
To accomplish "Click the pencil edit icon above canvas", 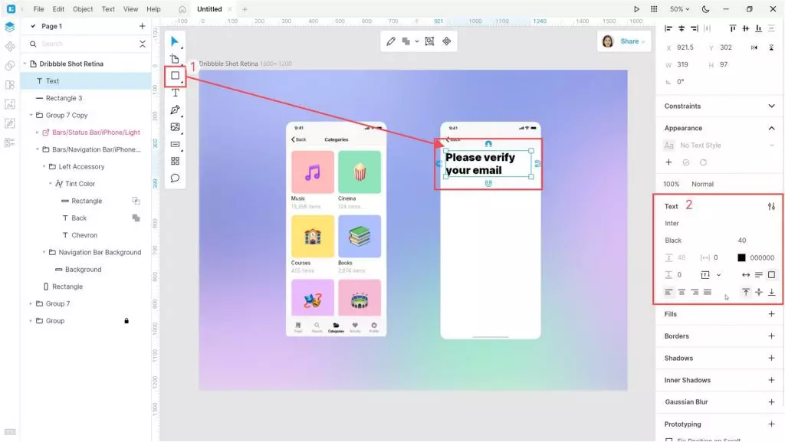I will [391, 41].
